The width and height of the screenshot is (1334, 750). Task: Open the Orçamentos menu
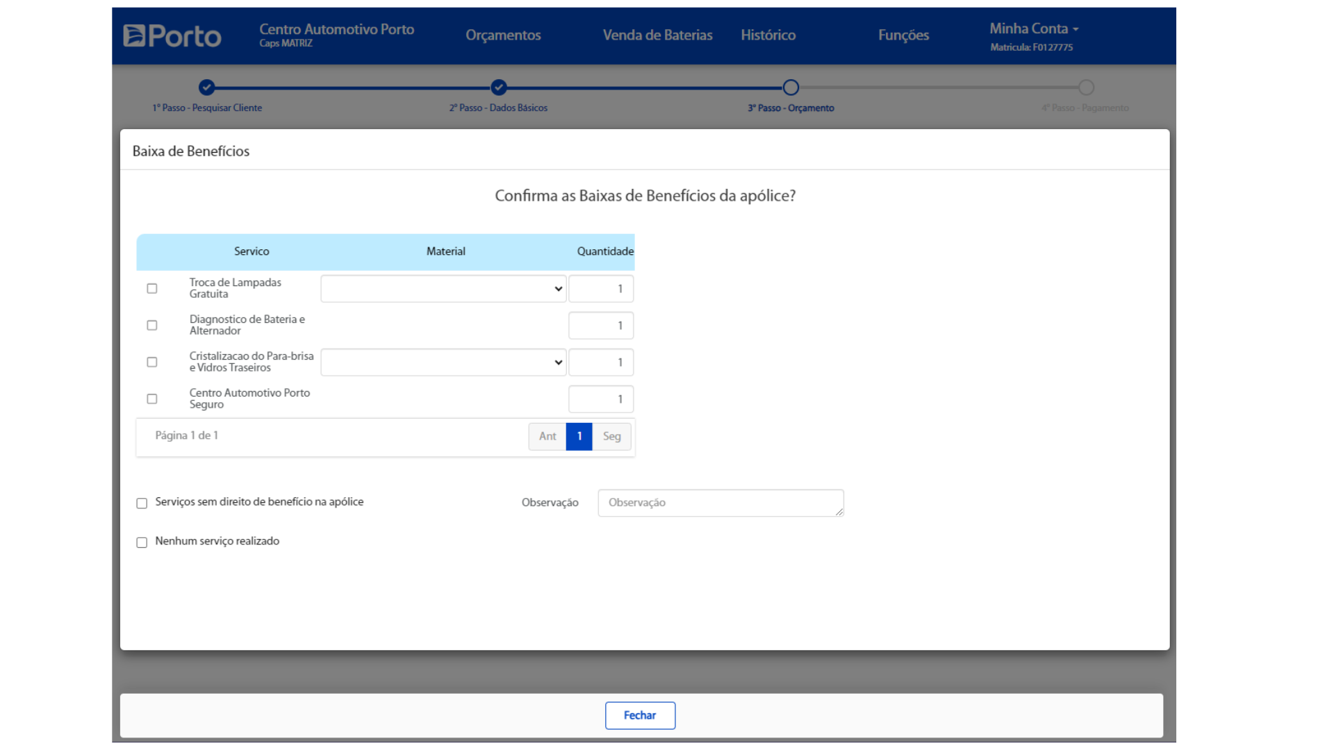coord(503,35)
